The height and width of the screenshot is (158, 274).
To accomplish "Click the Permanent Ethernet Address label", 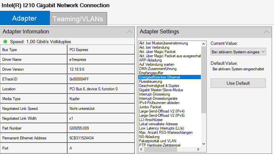I will [24, 138].
